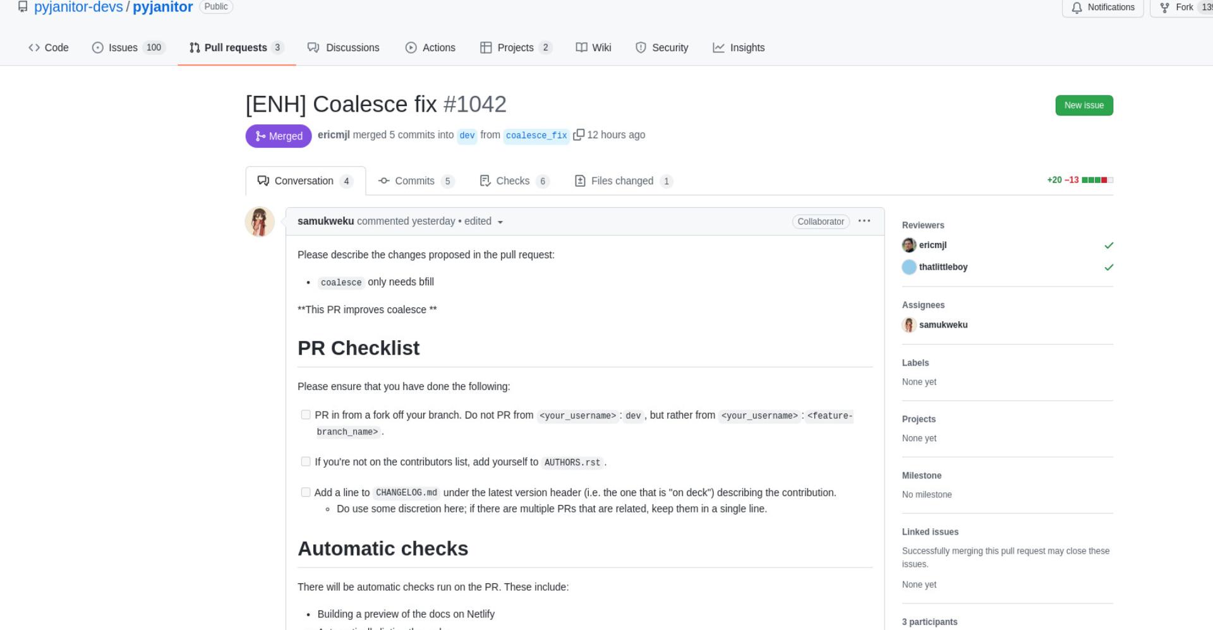The width and height of the screenshot is (1213, 630).
Task: Click the New issue button
Action: pos(1084,105)
